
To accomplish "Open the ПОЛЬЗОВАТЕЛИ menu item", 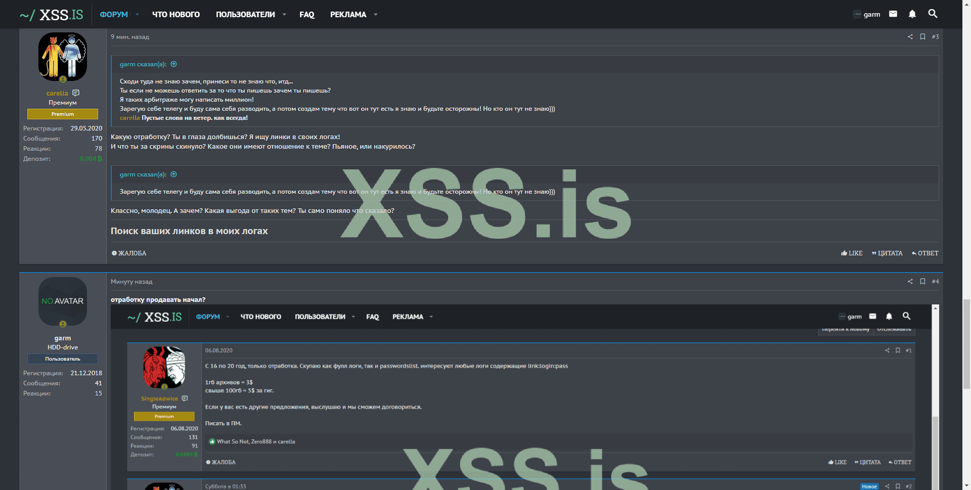I will (245, 15).
